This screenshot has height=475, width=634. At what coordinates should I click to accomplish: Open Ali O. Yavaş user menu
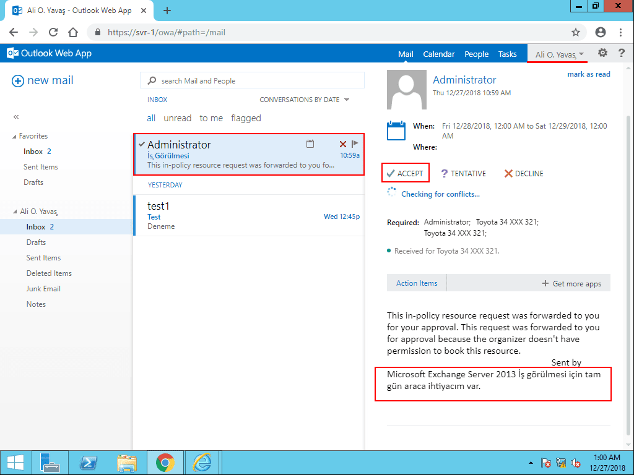pyautogui.click(x=559, y=54)
